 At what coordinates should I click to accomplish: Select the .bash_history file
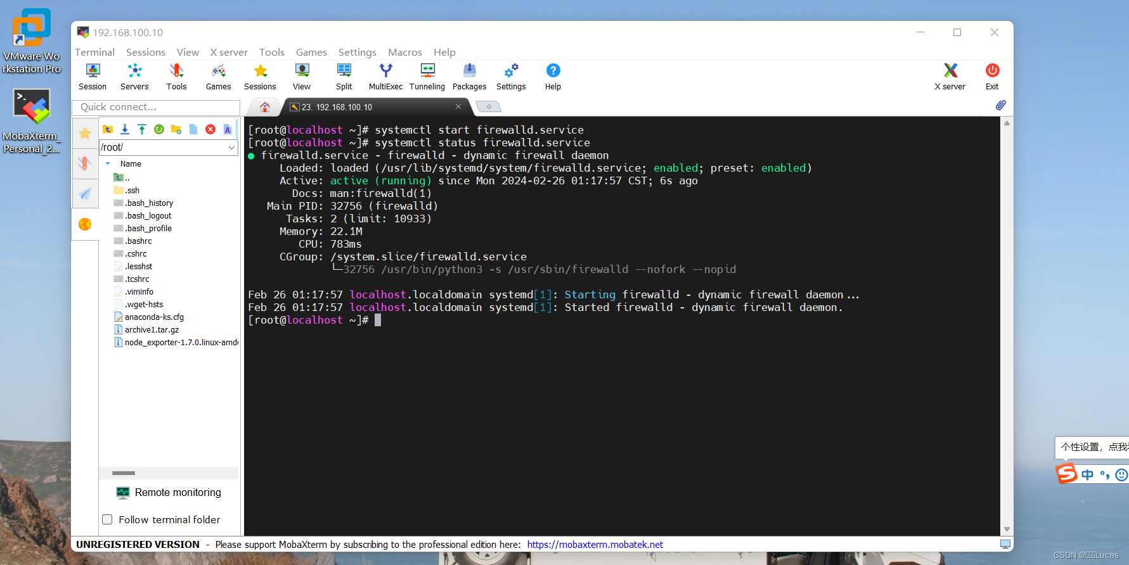point(143,203)
